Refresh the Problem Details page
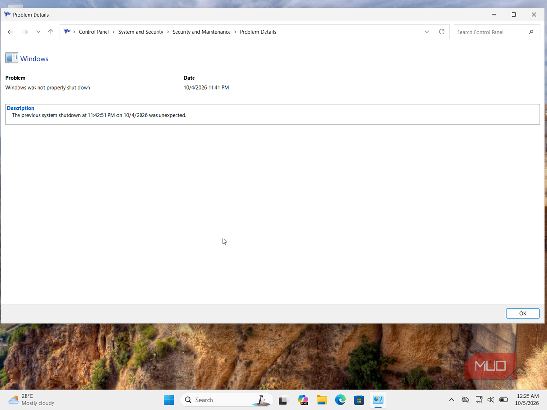 click(441, 32)
